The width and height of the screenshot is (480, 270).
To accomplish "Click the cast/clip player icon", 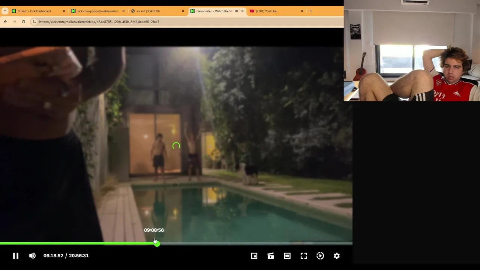I will point(271,256).
